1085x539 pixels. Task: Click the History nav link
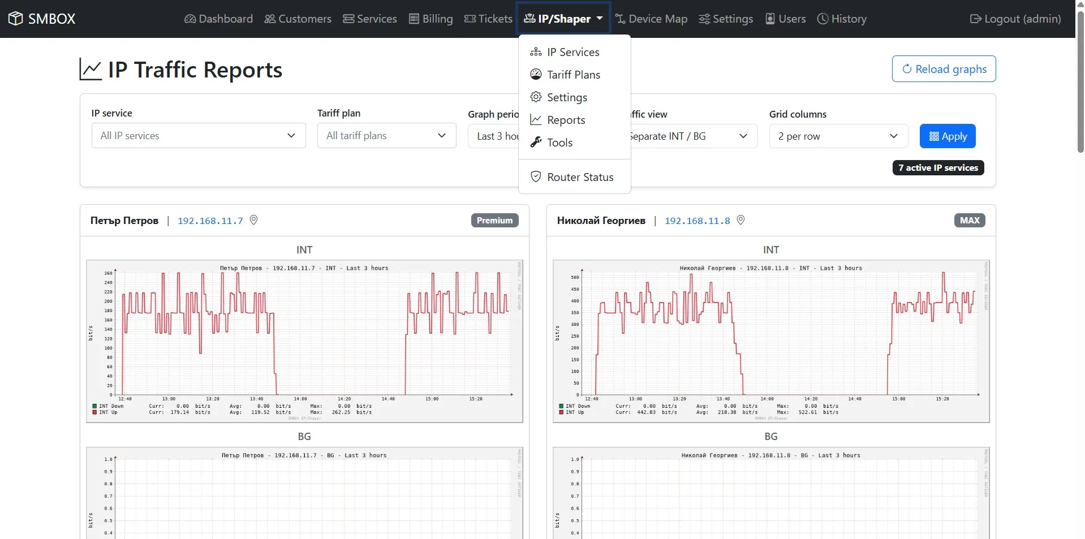tap(842, 19)
